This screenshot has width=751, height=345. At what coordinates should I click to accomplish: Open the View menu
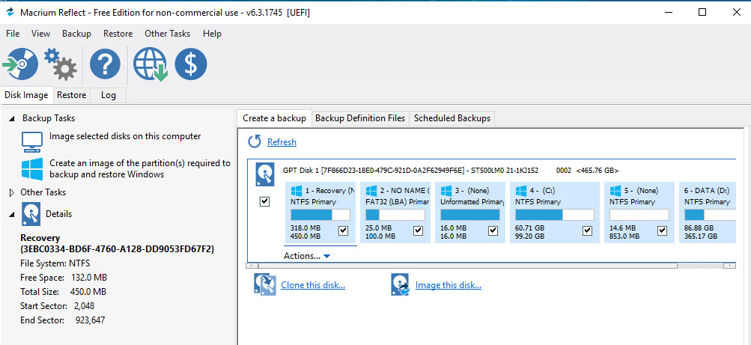tap(40, 34)
